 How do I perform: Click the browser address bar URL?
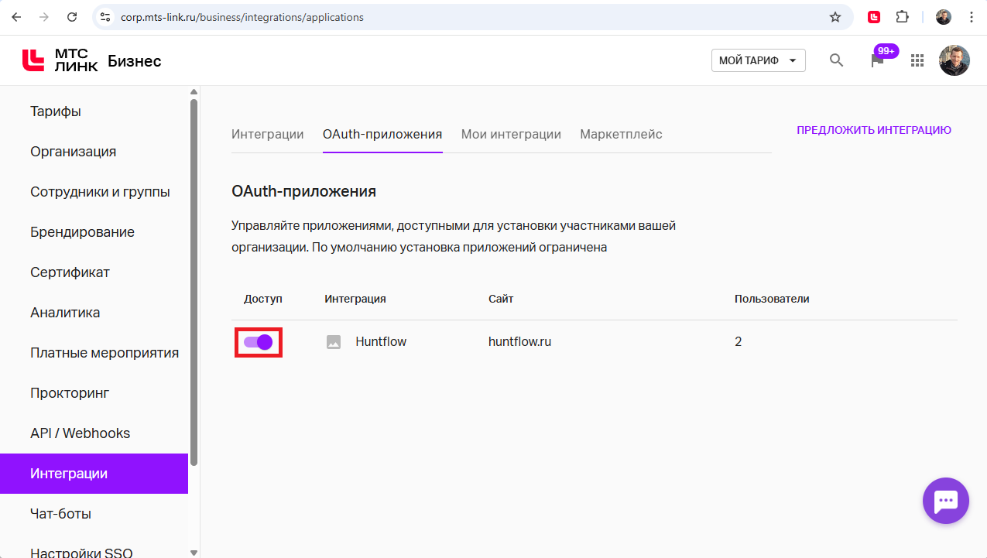(242, 17)
